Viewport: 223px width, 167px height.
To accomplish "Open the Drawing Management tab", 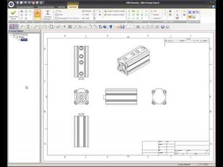I will coord(25,7).
